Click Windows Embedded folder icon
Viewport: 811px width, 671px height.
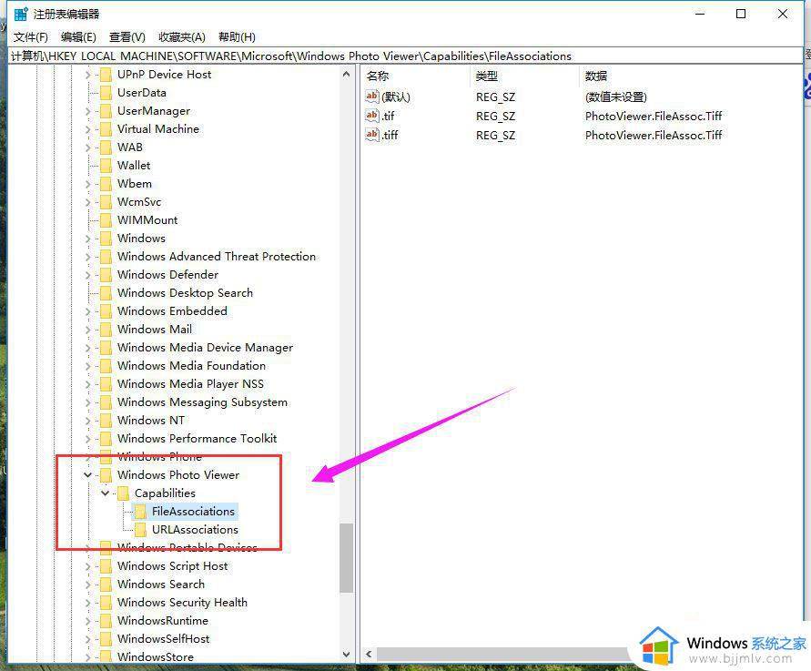coord(106,311)
